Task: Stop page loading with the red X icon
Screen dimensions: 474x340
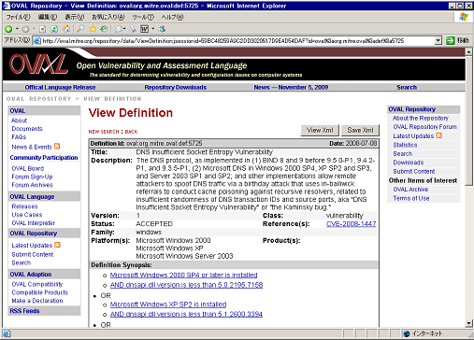Action: coord(43,29)
